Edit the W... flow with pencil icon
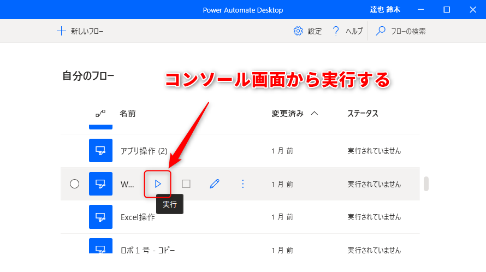 [215, 184]
